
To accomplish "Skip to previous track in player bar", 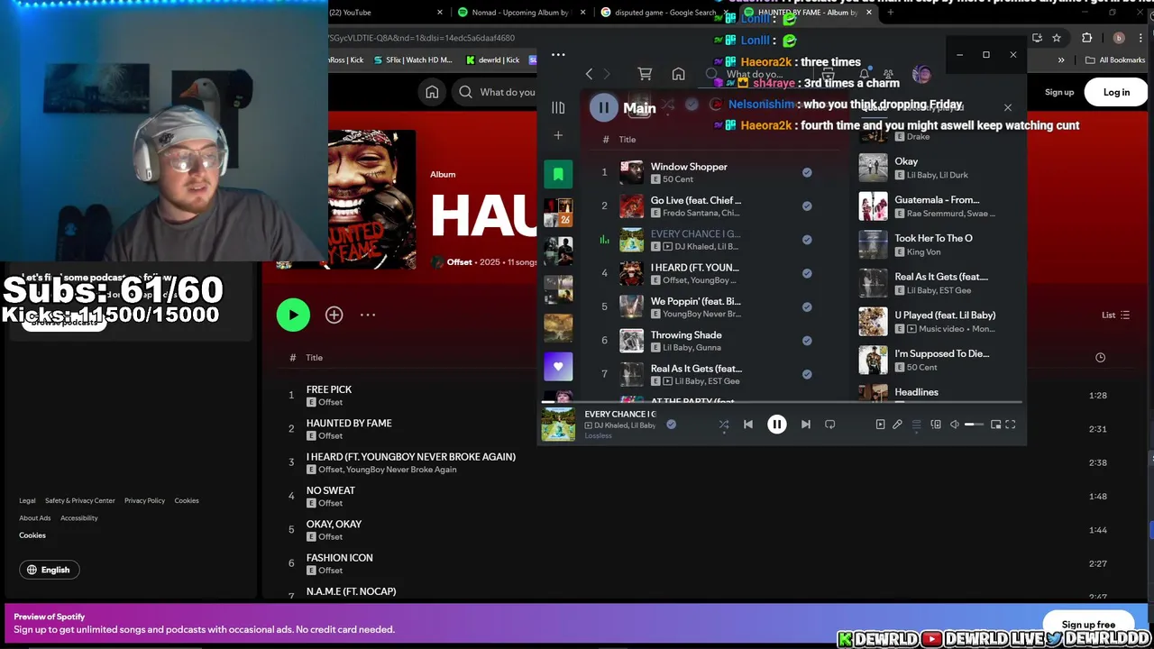I will click(x=747, y=425).
